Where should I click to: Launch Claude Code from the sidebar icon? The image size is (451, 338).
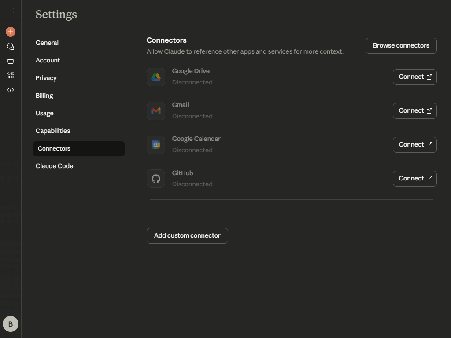coord(11,90)
